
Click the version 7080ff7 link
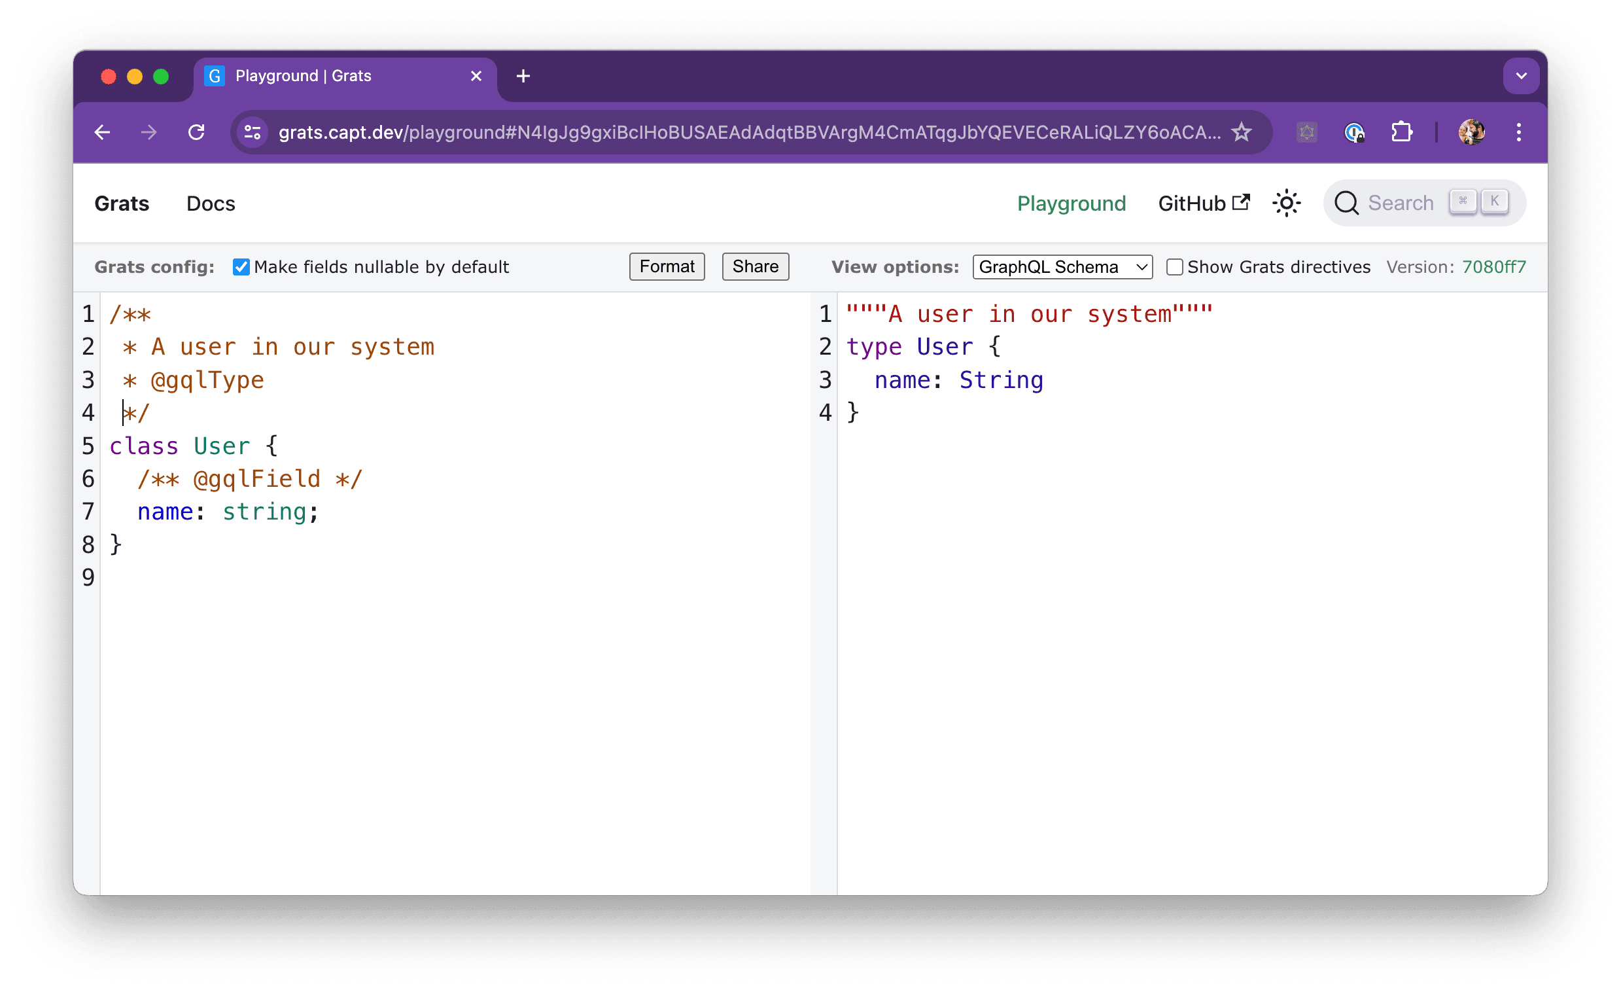(x=1493, y=266)
